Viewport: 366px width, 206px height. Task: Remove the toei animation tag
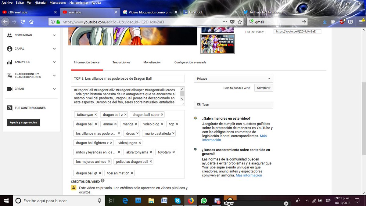pos(132,173)
